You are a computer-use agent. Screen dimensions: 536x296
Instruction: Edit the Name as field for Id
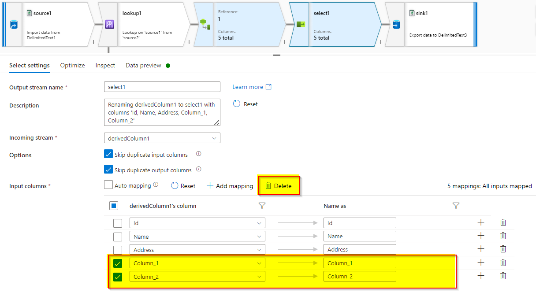(360, 223)
